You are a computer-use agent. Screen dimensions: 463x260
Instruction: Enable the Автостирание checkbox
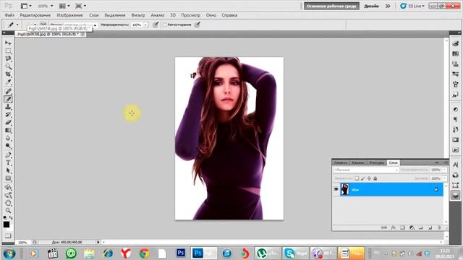[x=165, y=25]
